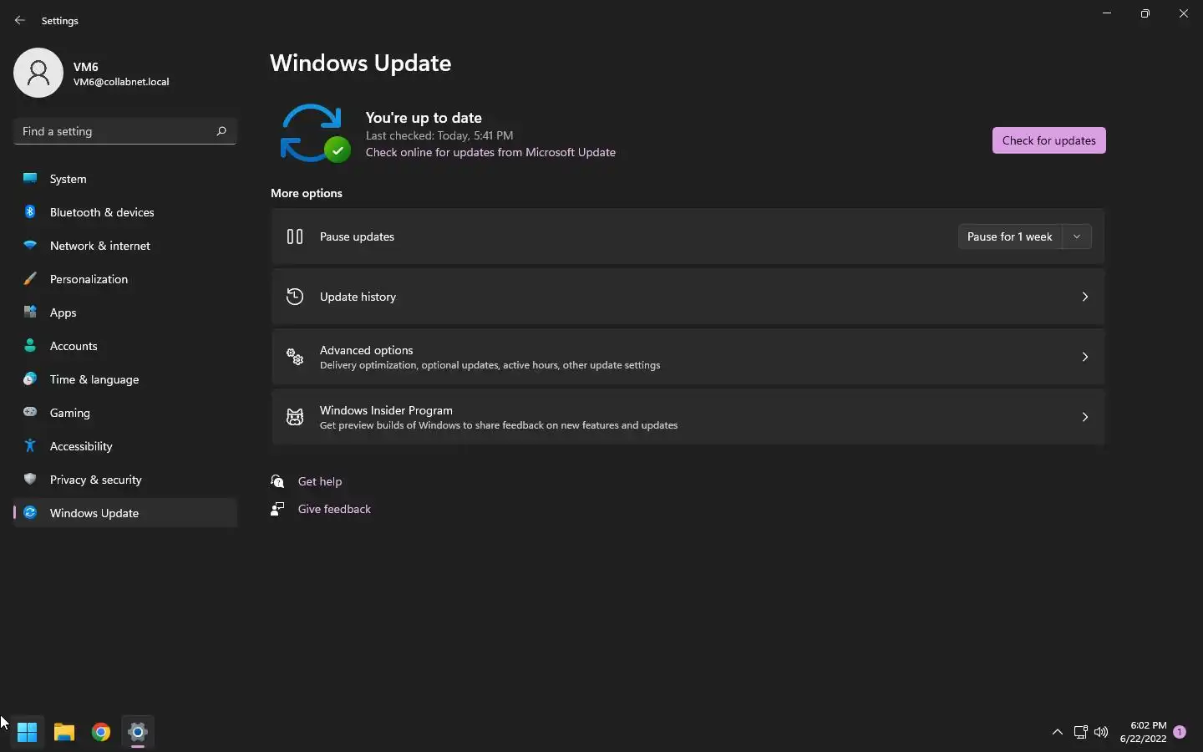This screenshot has height=752, width=1203.
Task: Click the Accounts person icon
Action: (x=30, y=345)
